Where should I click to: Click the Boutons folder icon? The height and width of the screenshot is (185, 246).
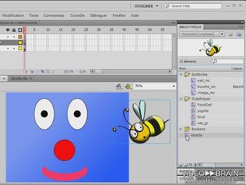(x=187, y=129)
